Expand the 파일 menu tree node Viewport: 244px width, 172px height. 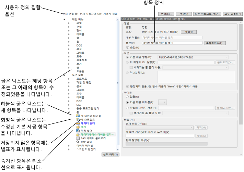69,23
